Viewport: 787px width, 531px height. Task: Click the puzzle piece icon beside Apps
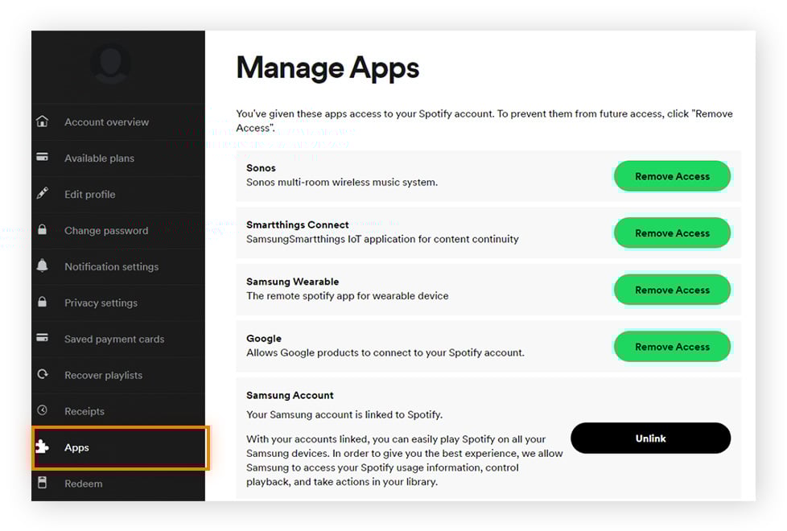(x=42, y=447)
